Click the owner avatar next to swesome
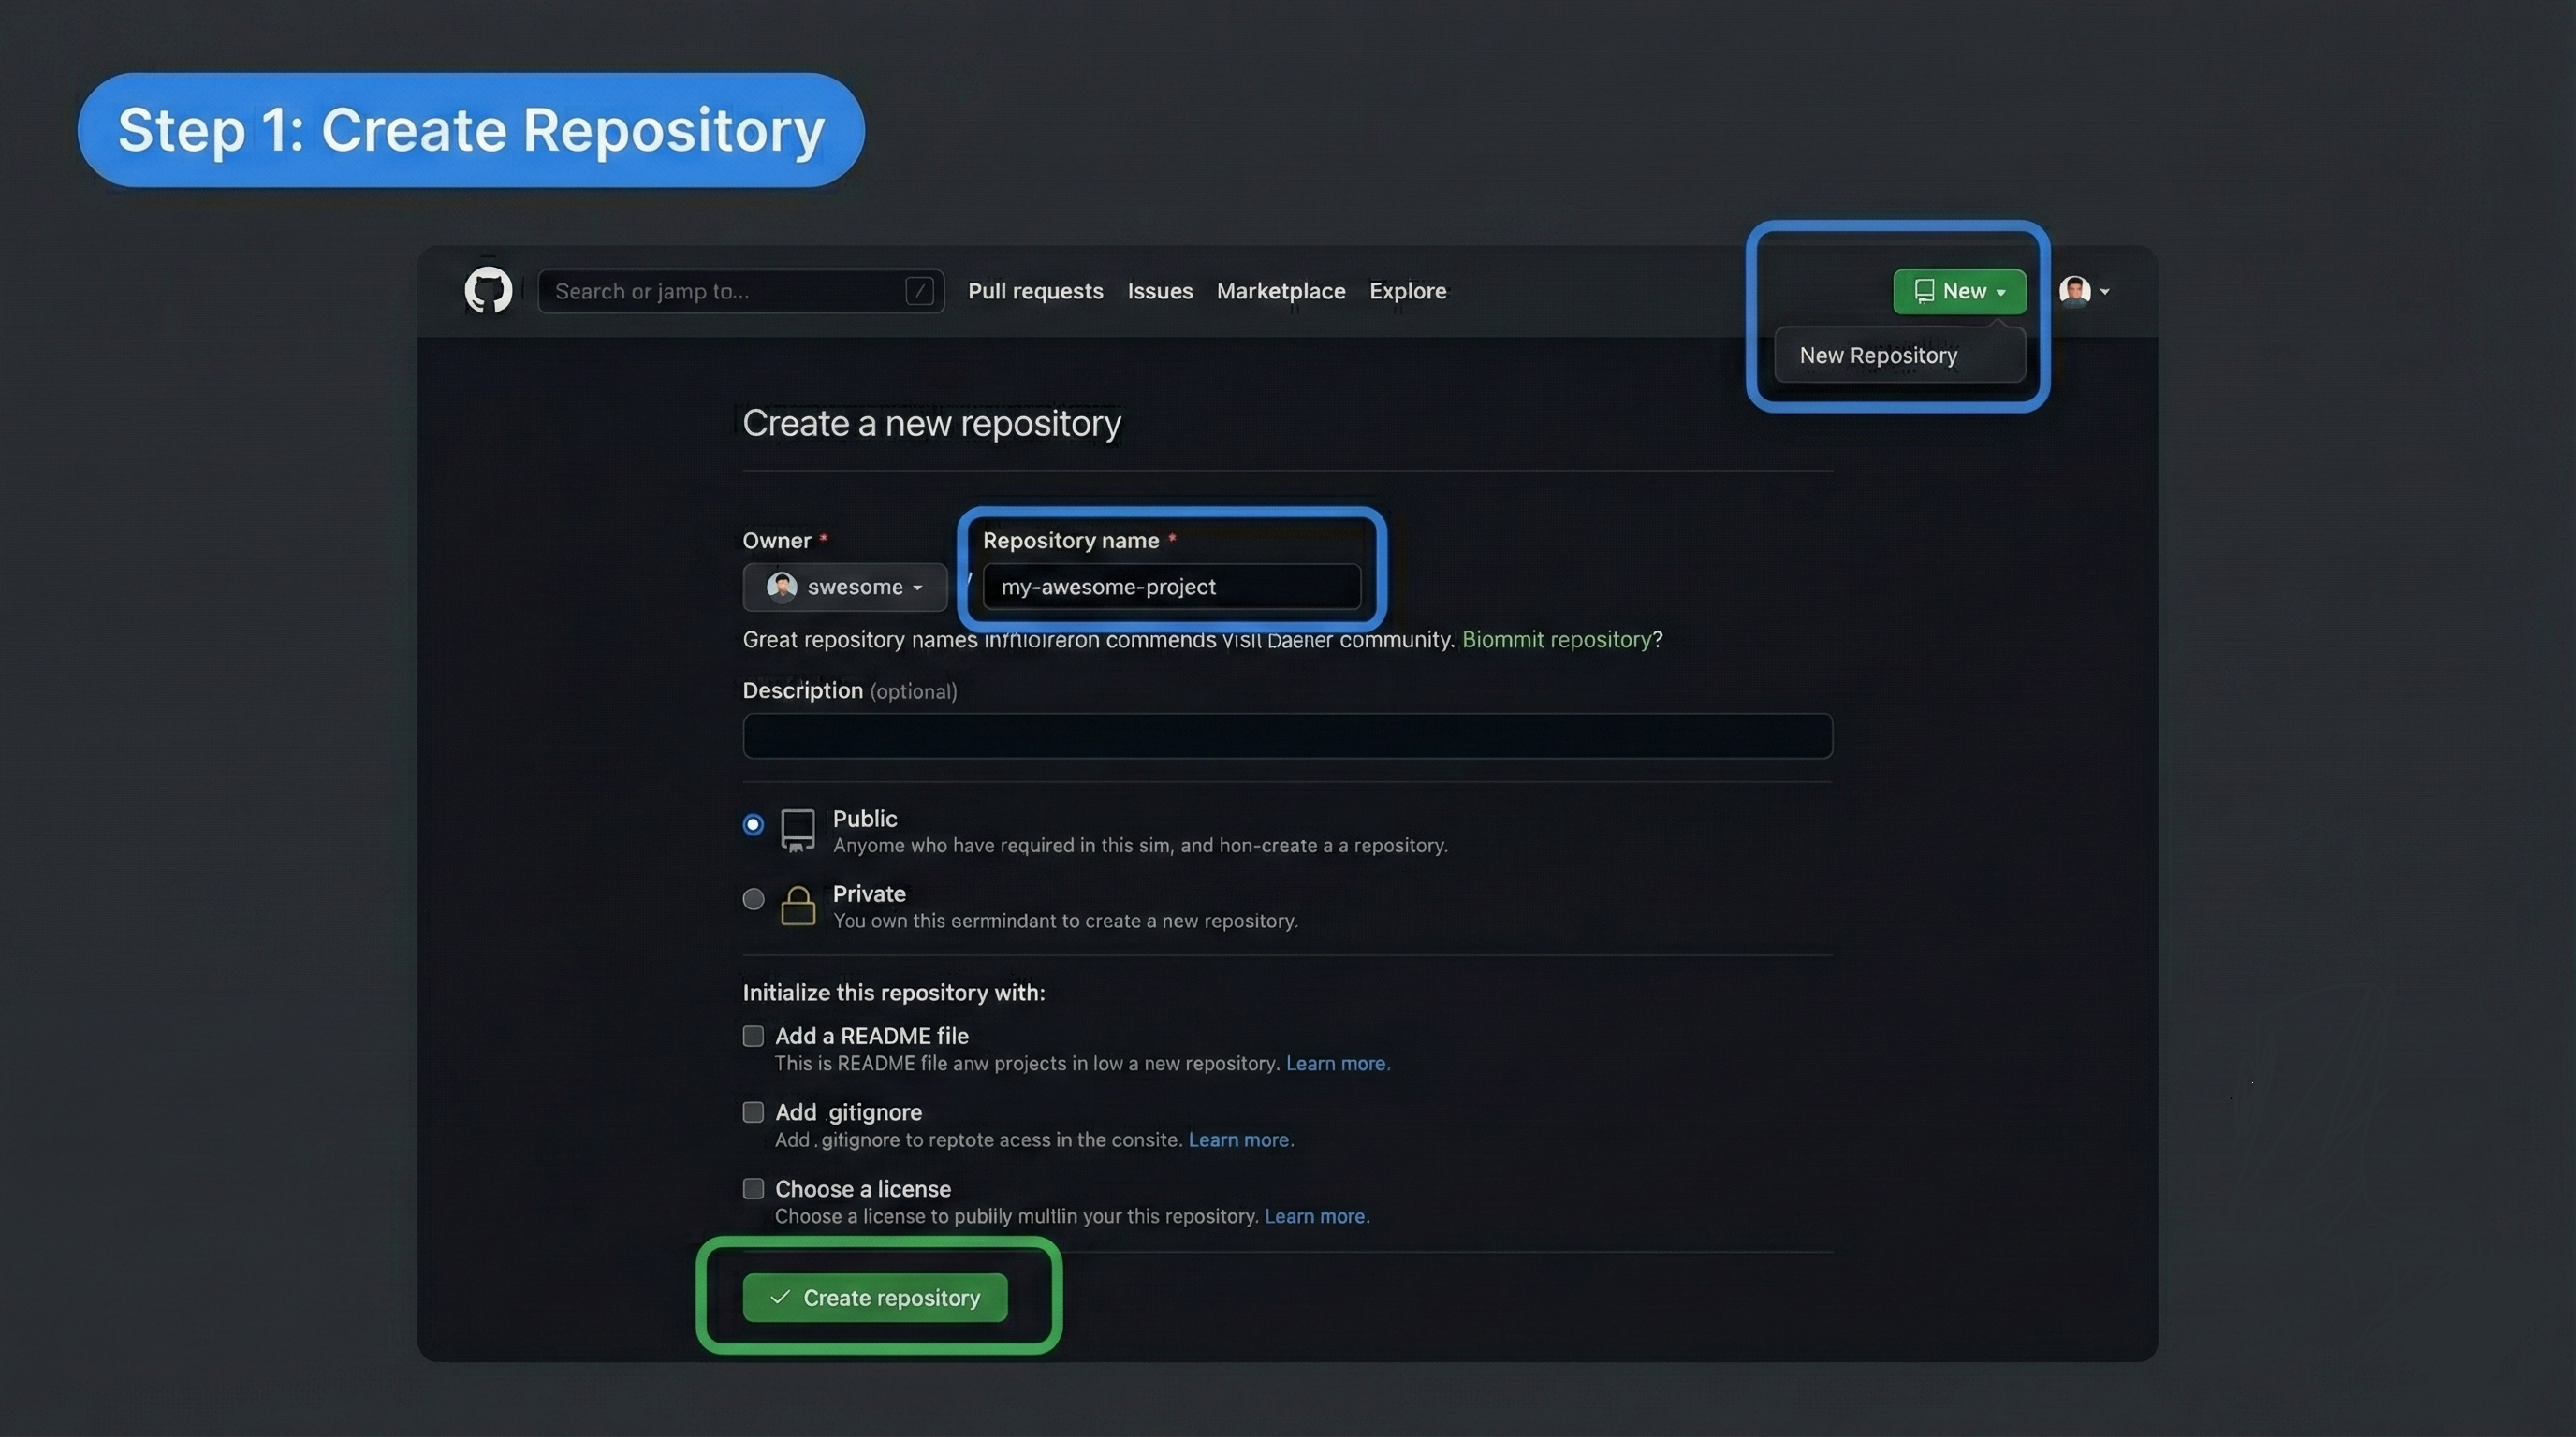The image size is (2576, 1437). pyautogui.click(x=781, y=587)
